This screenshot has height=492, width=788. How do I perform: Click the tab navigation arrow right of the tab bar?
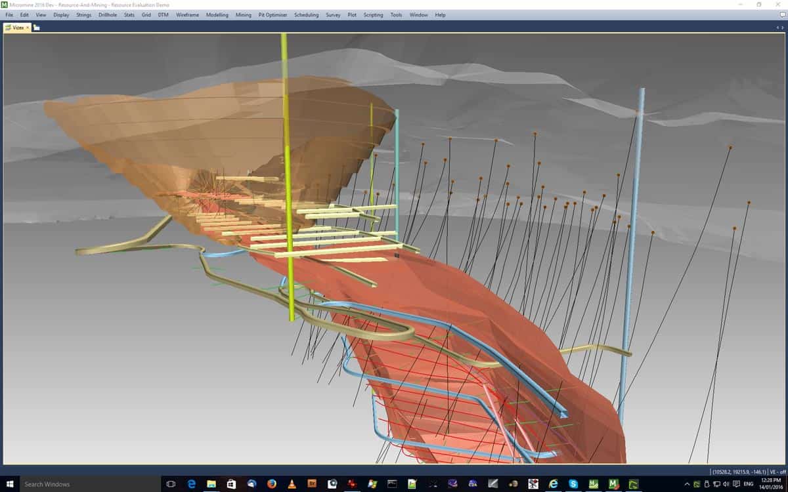pos(782,28)
